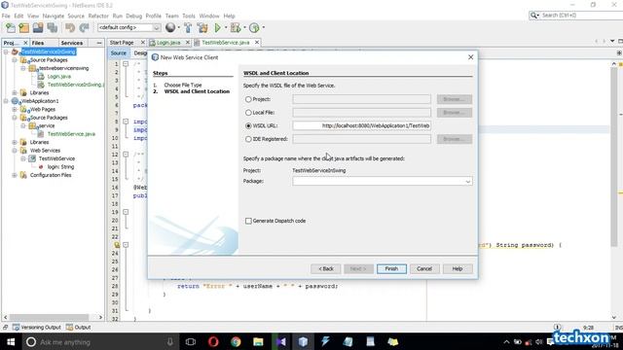Viewport: 623px width, 350px height.
Task: Click the Cancel button in dialog
Action: (x=424, y=268)
